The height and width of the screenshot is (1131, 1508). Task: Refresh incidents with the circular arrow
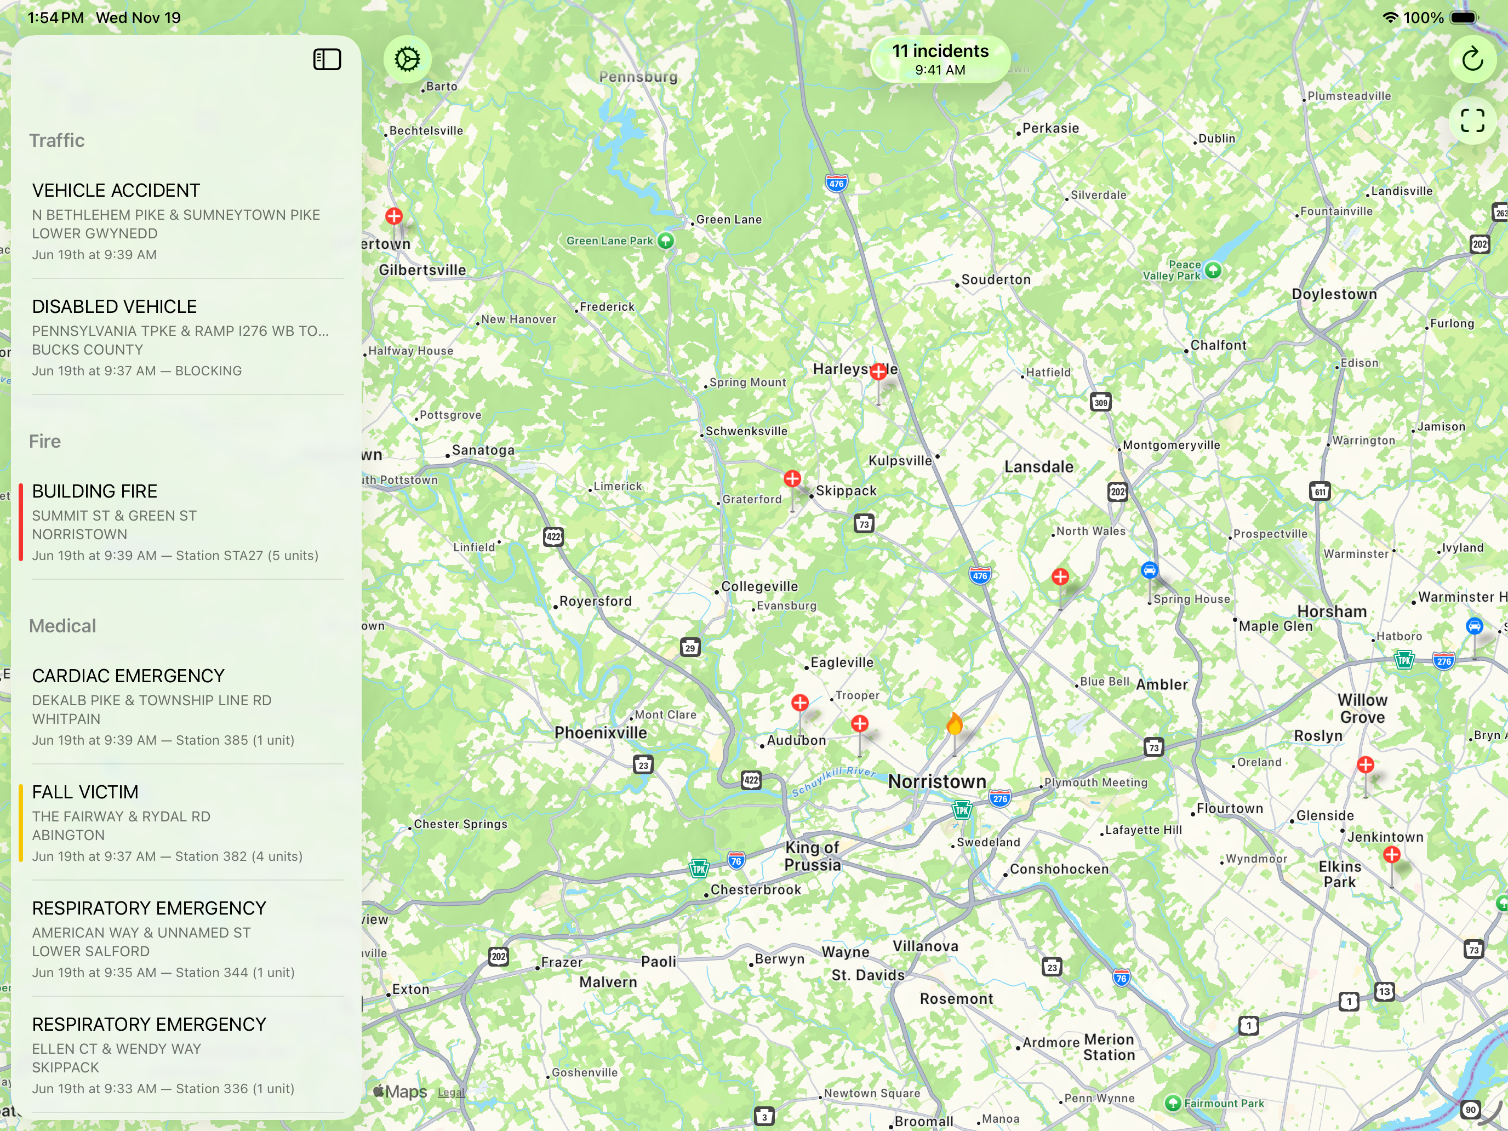(1472, 59)
